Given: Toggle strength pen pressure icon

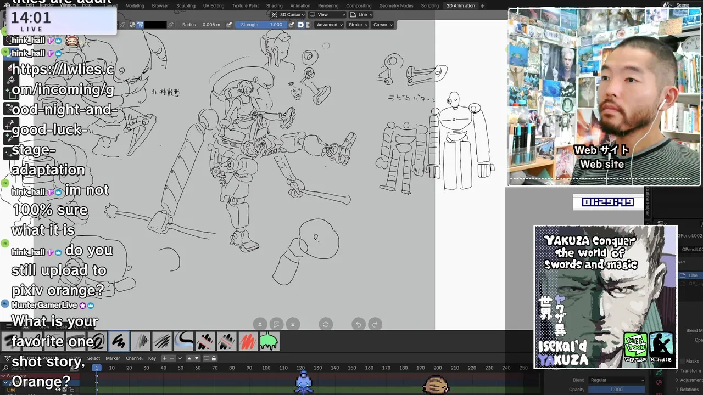Looking at the screenshot, I should [291, 25].
